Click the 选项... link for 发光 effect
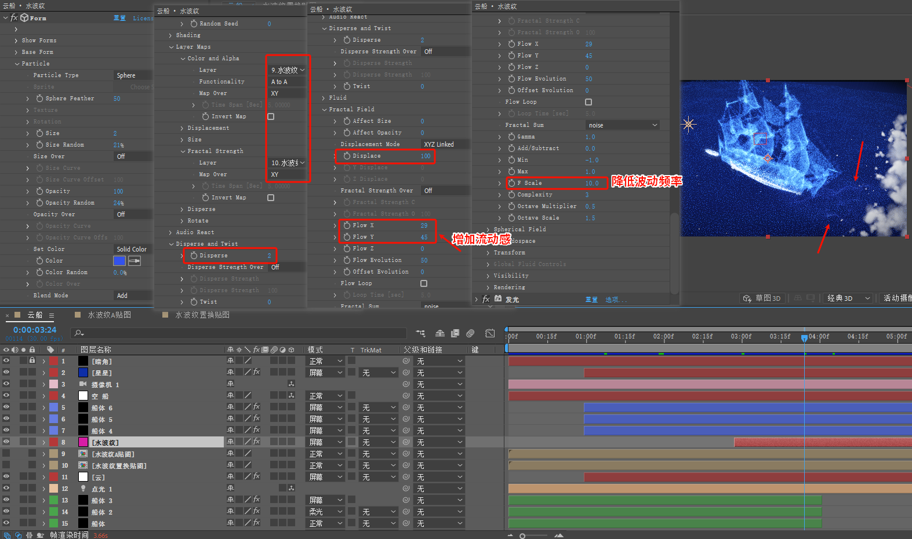 pos(616,300)
